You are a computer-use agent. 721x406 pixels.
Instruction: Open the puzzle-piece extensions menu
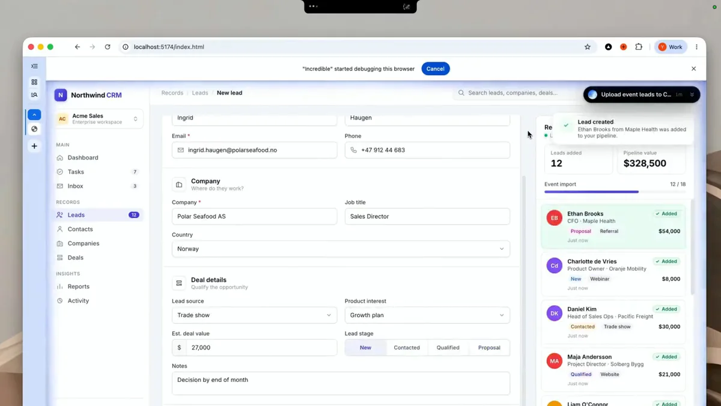[x=639, y=47]
